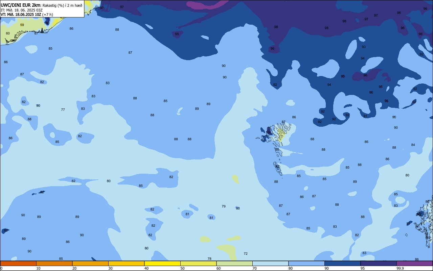433x271 pixels.
Task: Click the map value "72"
Action: pos(246,253)
